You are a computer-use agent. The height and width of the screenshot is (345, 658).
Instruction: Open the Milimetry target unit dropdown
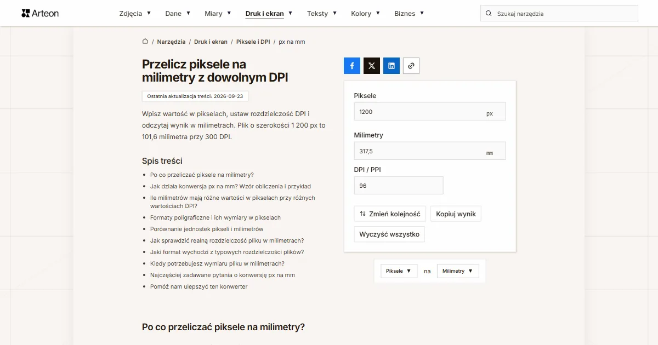(458, 271)
